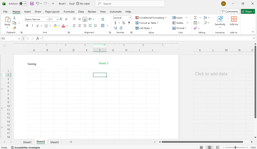Center text horizontally in cell

pos(80,26)
